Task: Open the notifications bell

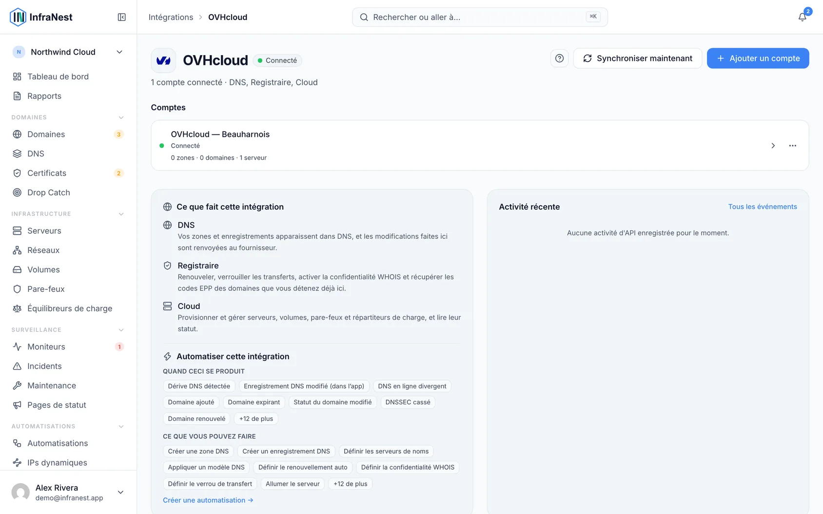Action: point(802,17)
